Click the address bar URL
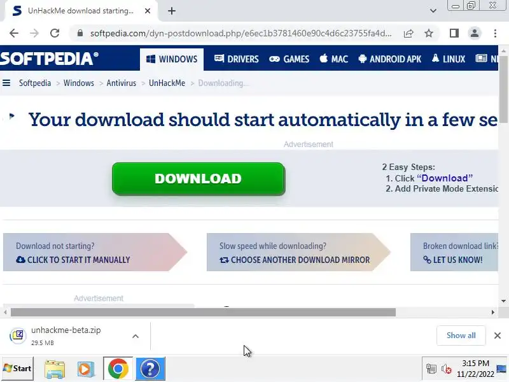Image resolution: width=509 pixels, height=382 pixels. pos(241,33)
